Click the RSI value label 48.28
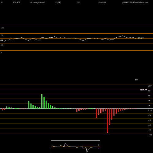153x153 pixels. 141,38
